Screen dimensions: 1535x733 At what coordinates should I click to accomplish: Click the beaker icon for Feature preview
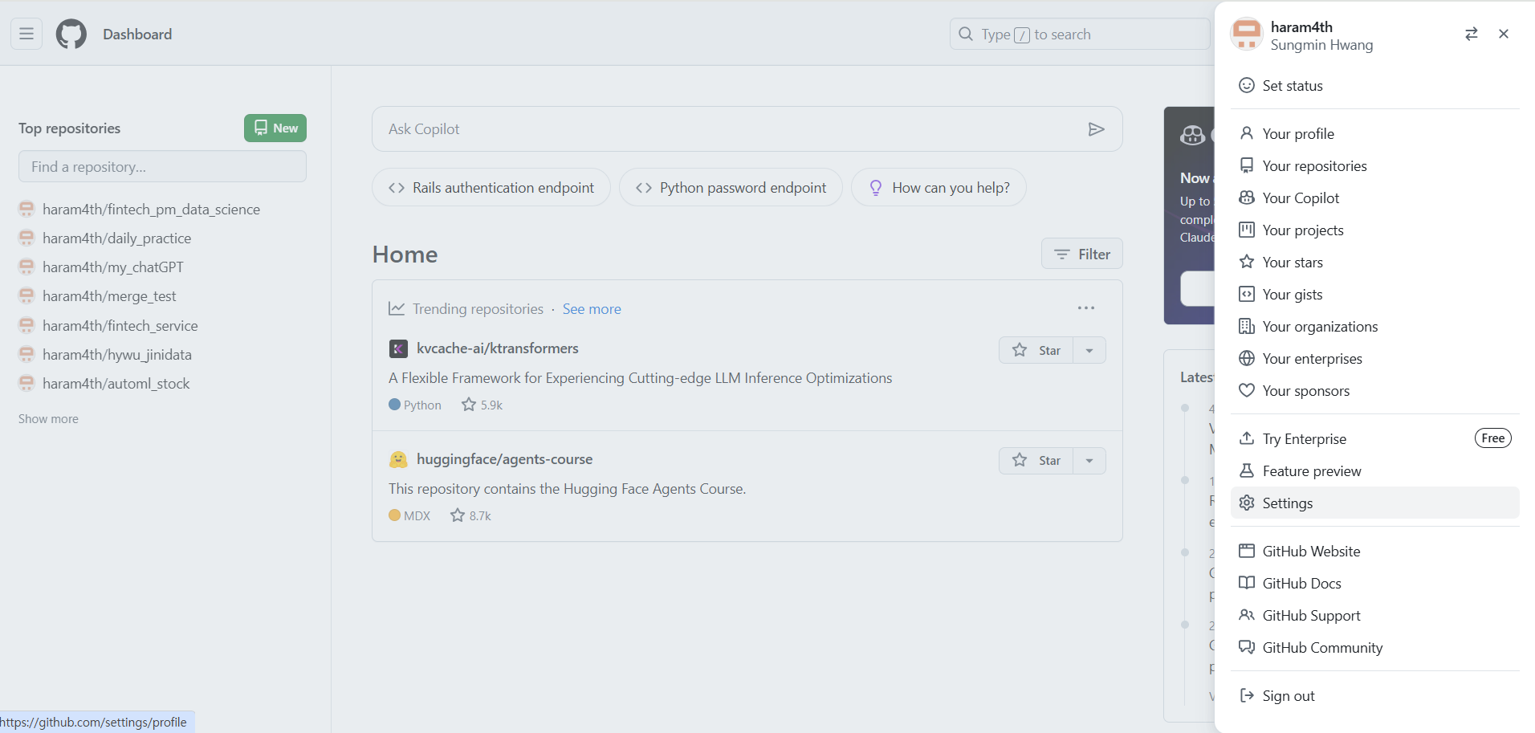pos(1247,470)
